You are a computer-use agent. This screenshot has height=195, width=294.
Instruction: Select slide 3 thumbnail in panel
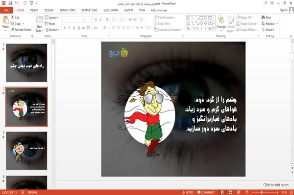click(26, 151)
